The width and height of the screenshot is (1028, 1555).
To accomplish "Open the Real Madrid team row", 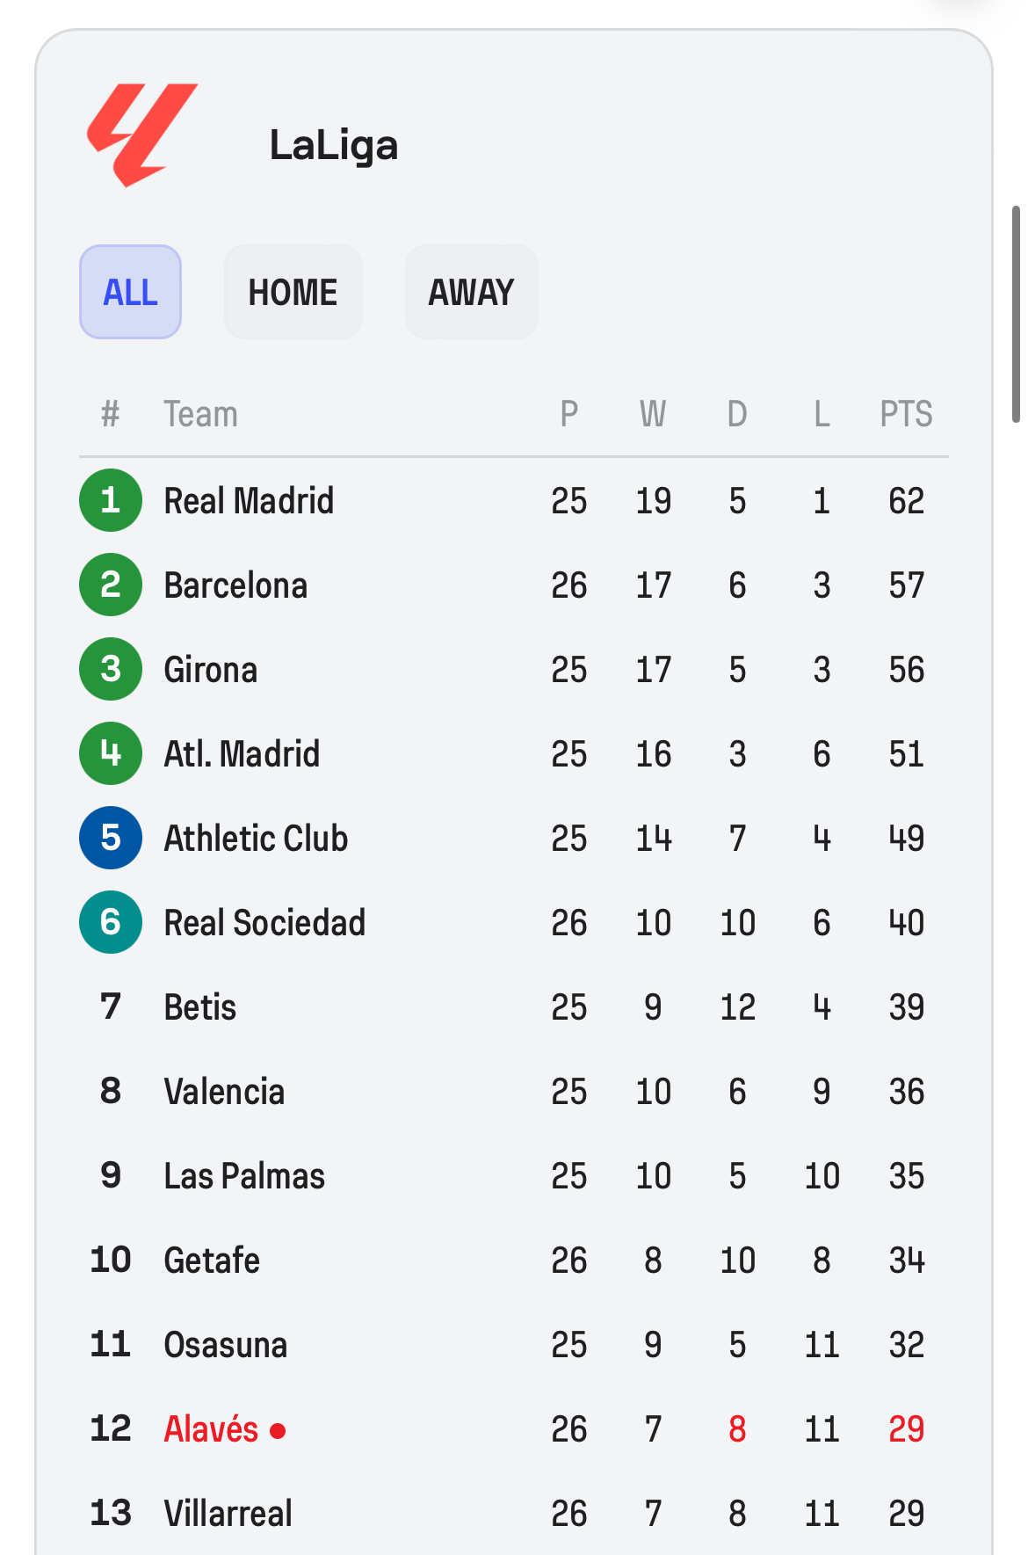I will tap(249, 501).
